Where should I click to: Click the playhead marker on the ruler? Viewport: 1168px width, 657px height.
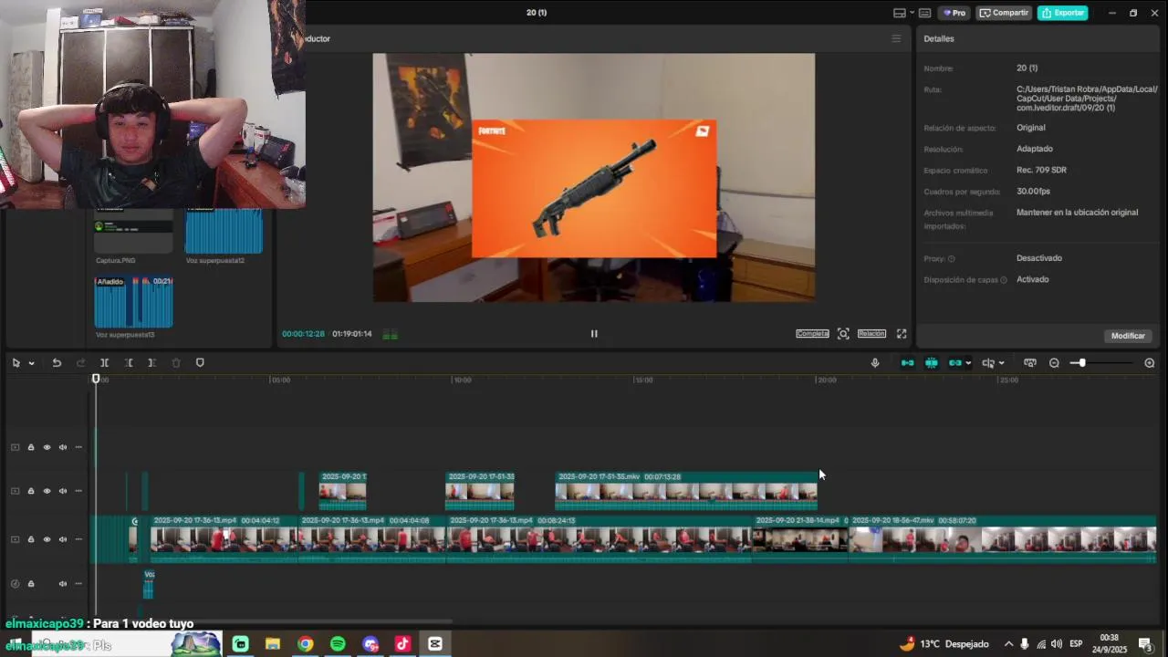pos(96,379)
